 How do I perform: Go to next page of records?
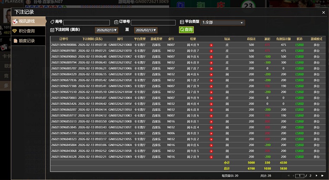pos(316,176)
